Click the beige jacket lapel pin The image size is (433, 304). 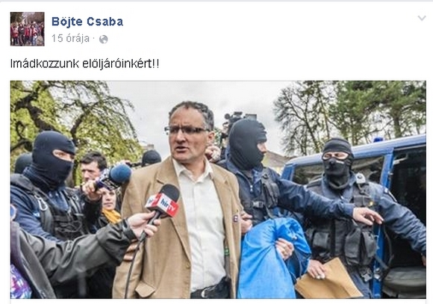pos(235,219)
